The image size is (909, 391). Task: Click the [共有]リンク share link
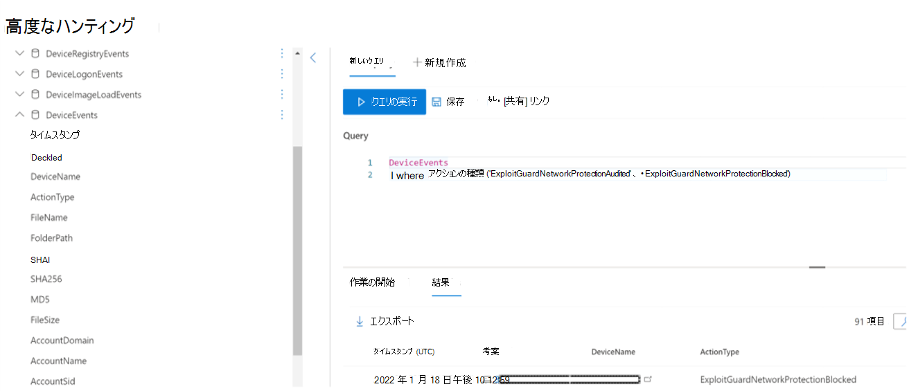527,101
